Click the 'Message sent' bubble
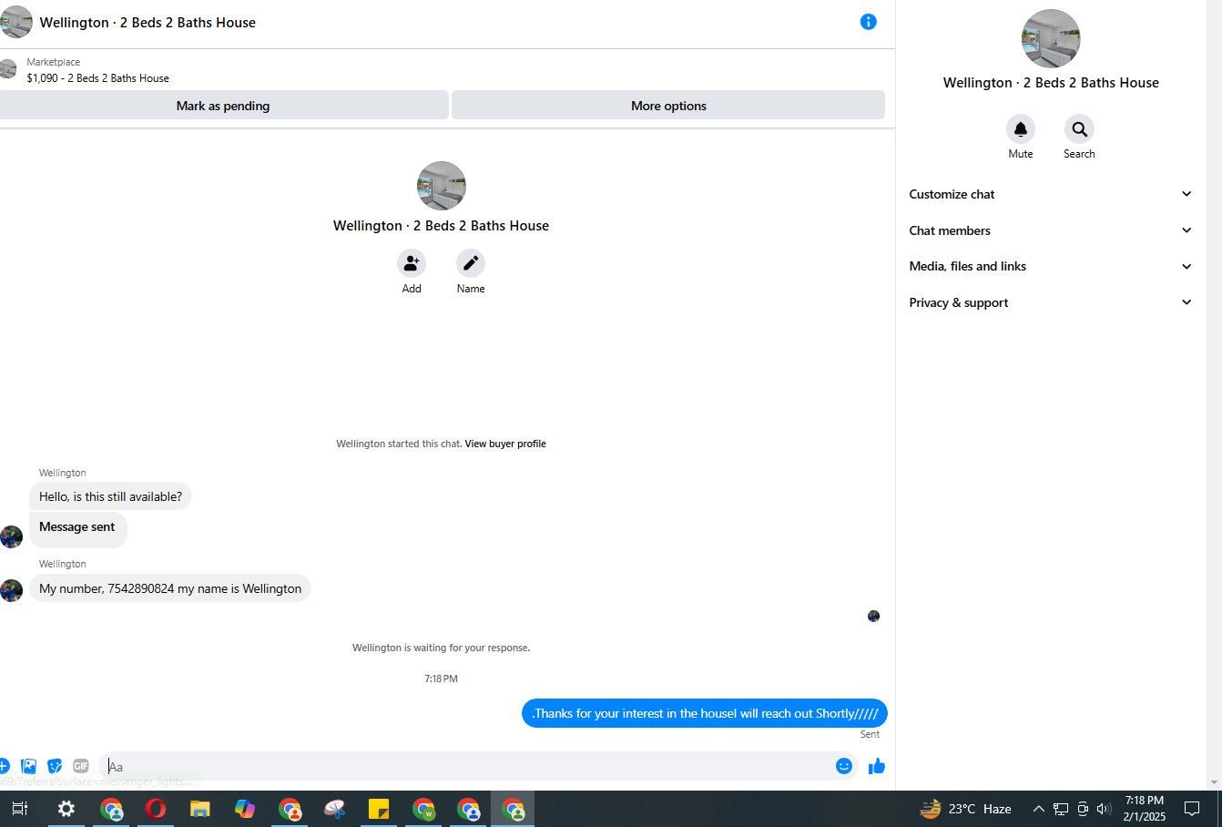The width and height of the screenshot is (1222, 827). [77, 527]
